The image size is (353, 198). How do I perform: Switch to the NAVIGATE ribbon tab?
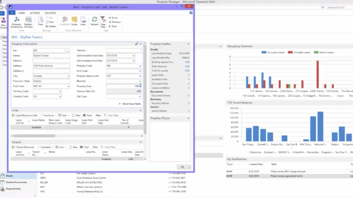click(50, 13)
